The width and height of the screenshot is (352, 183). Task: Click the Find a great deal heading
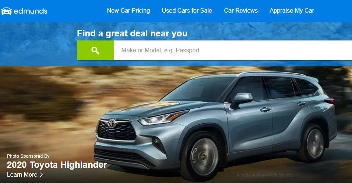(132, 34)
